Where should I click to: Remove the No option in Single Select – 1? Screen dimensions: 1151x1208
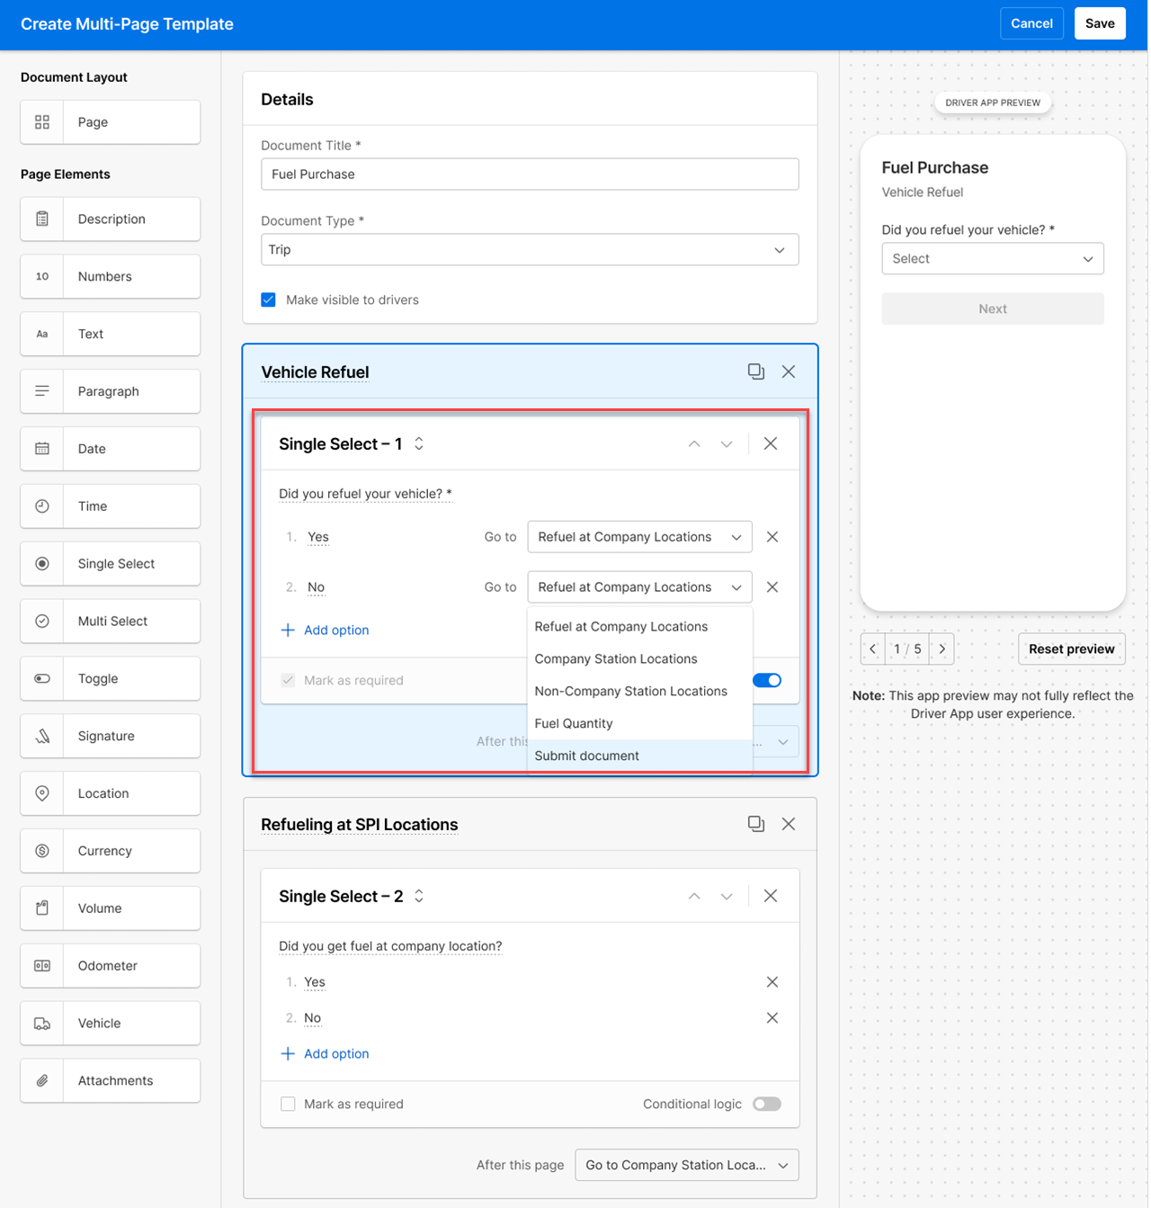point(772,587)
